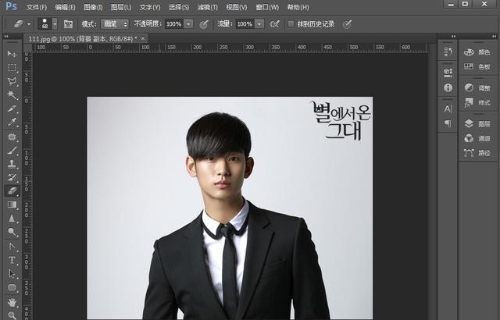The width and height of the screenshot is (500, 320).
Task: Open the History panel icon
Action: [x=448, y=52]
